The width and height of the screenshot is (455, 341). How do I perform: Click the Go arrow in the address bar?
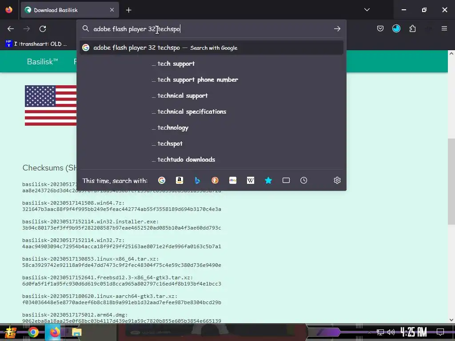click(337, 29)
